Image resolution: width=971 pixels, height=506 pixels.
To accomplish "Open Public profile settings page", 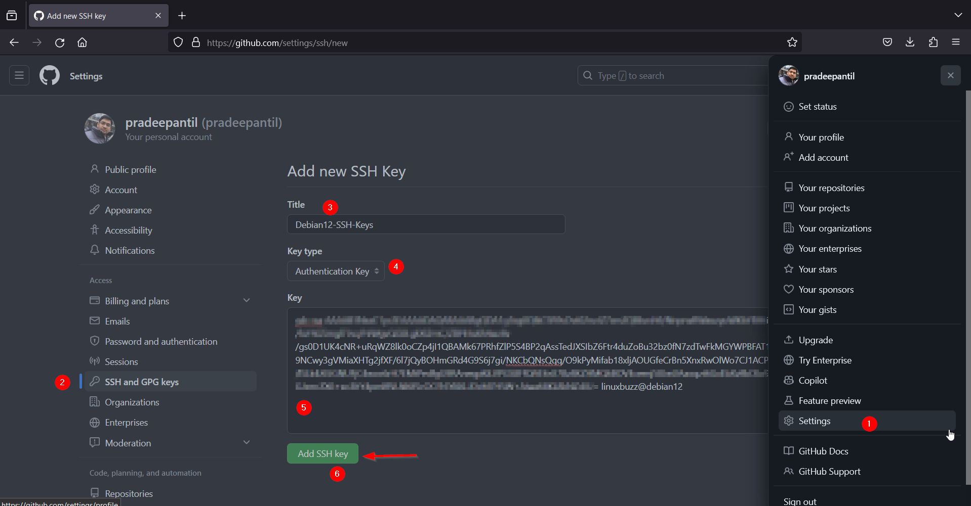I will click(171, 169).
